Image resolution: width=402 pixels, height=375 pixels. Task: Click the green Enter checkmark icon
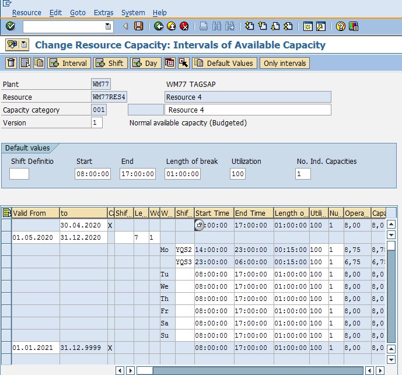[x=11, y=26]
